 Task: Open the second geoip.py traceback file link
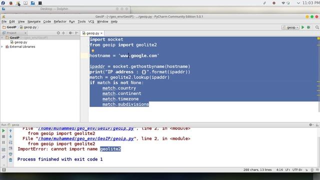86,138
